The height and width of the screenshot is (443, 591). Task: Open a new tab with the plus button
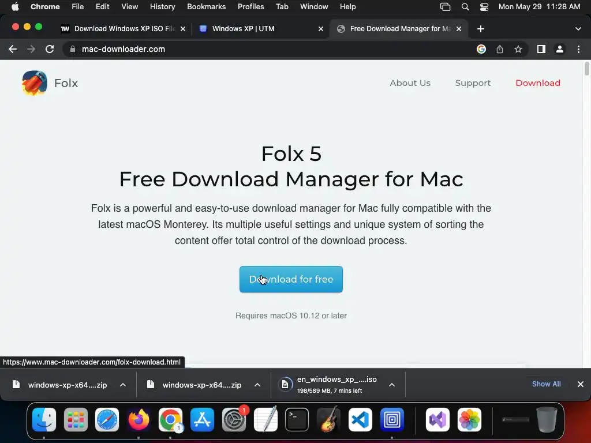(x=481, y=29)
